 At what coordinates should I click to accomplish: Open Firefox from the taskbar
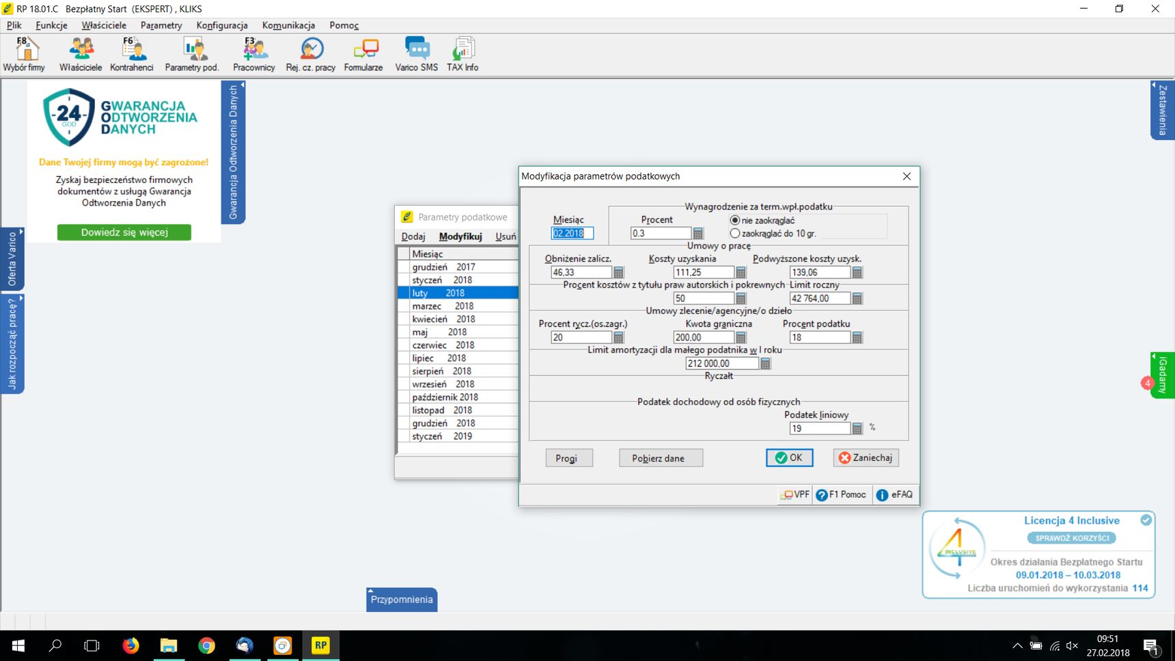(x=130, y=645)
